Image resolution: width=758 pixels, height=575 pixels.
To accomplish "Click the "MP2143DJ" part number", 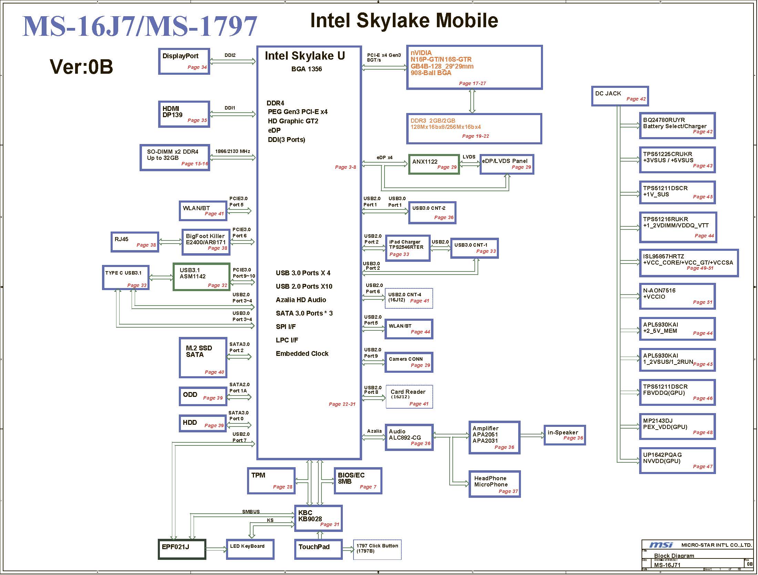I will coord(658,421).
